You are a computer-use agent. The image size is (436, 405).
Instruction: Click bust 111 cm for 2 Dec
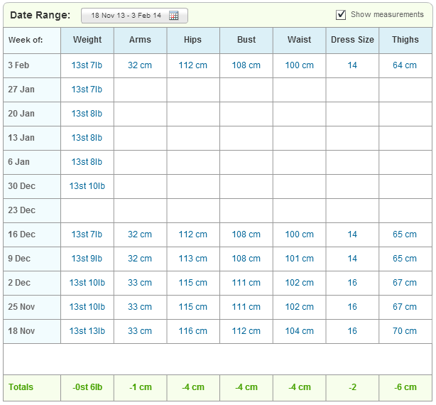click(x=246, y=283)
